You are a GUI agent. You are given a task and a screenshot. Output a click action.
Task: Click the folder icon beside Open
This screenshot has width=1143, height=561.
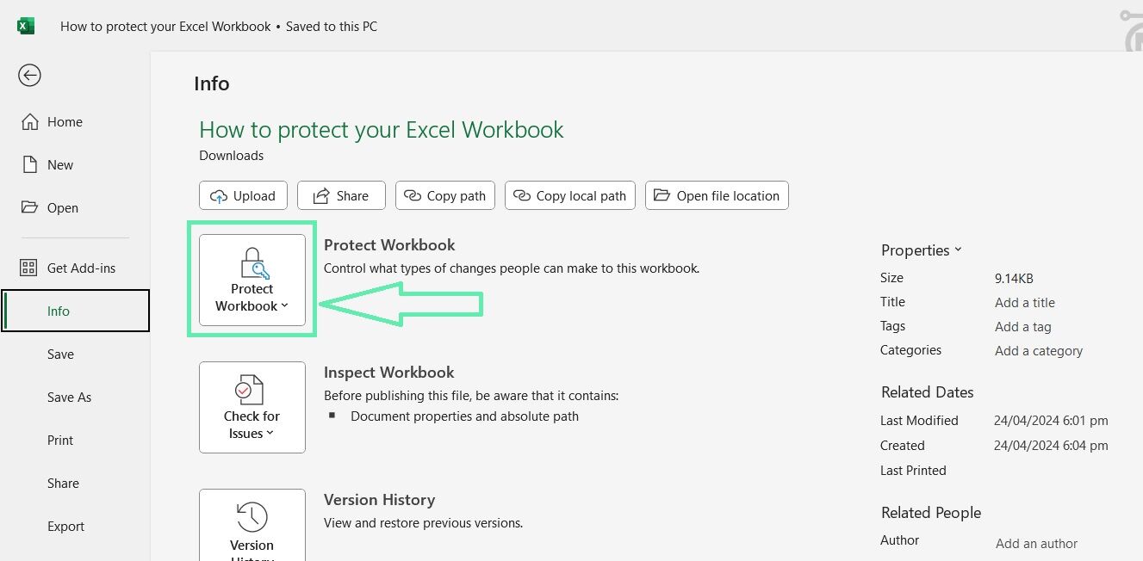(29, 207)
